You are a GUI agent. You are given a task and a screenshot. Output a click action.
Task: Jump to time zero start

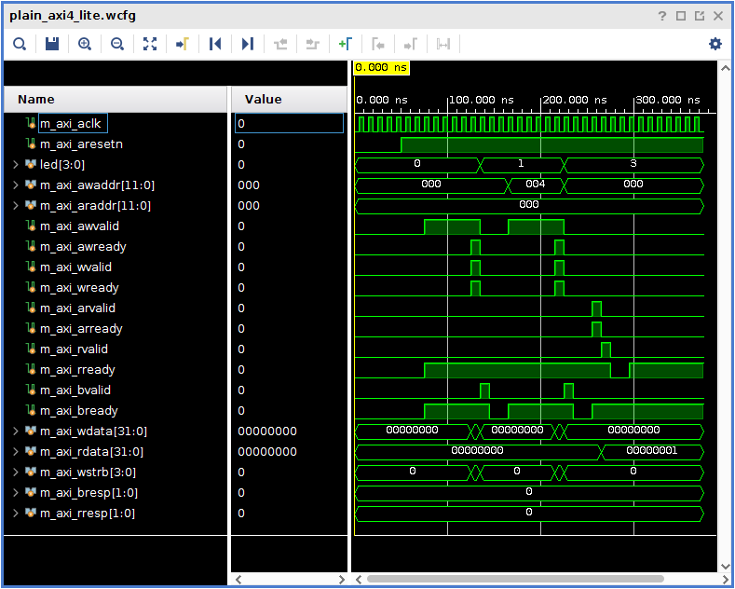point(215,44)
